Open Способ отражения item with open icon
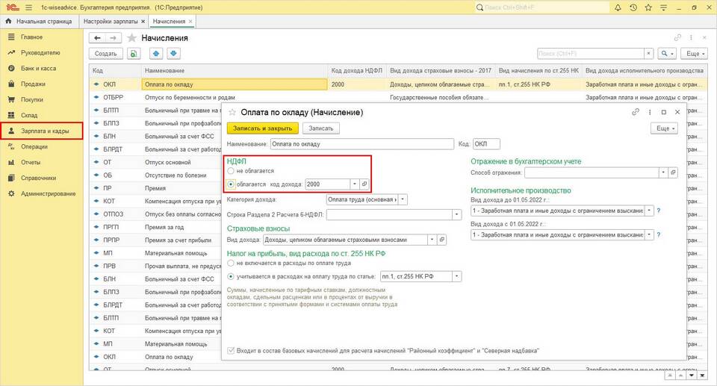Viewport: 717px width, 386px height. (x=673, y=172)
